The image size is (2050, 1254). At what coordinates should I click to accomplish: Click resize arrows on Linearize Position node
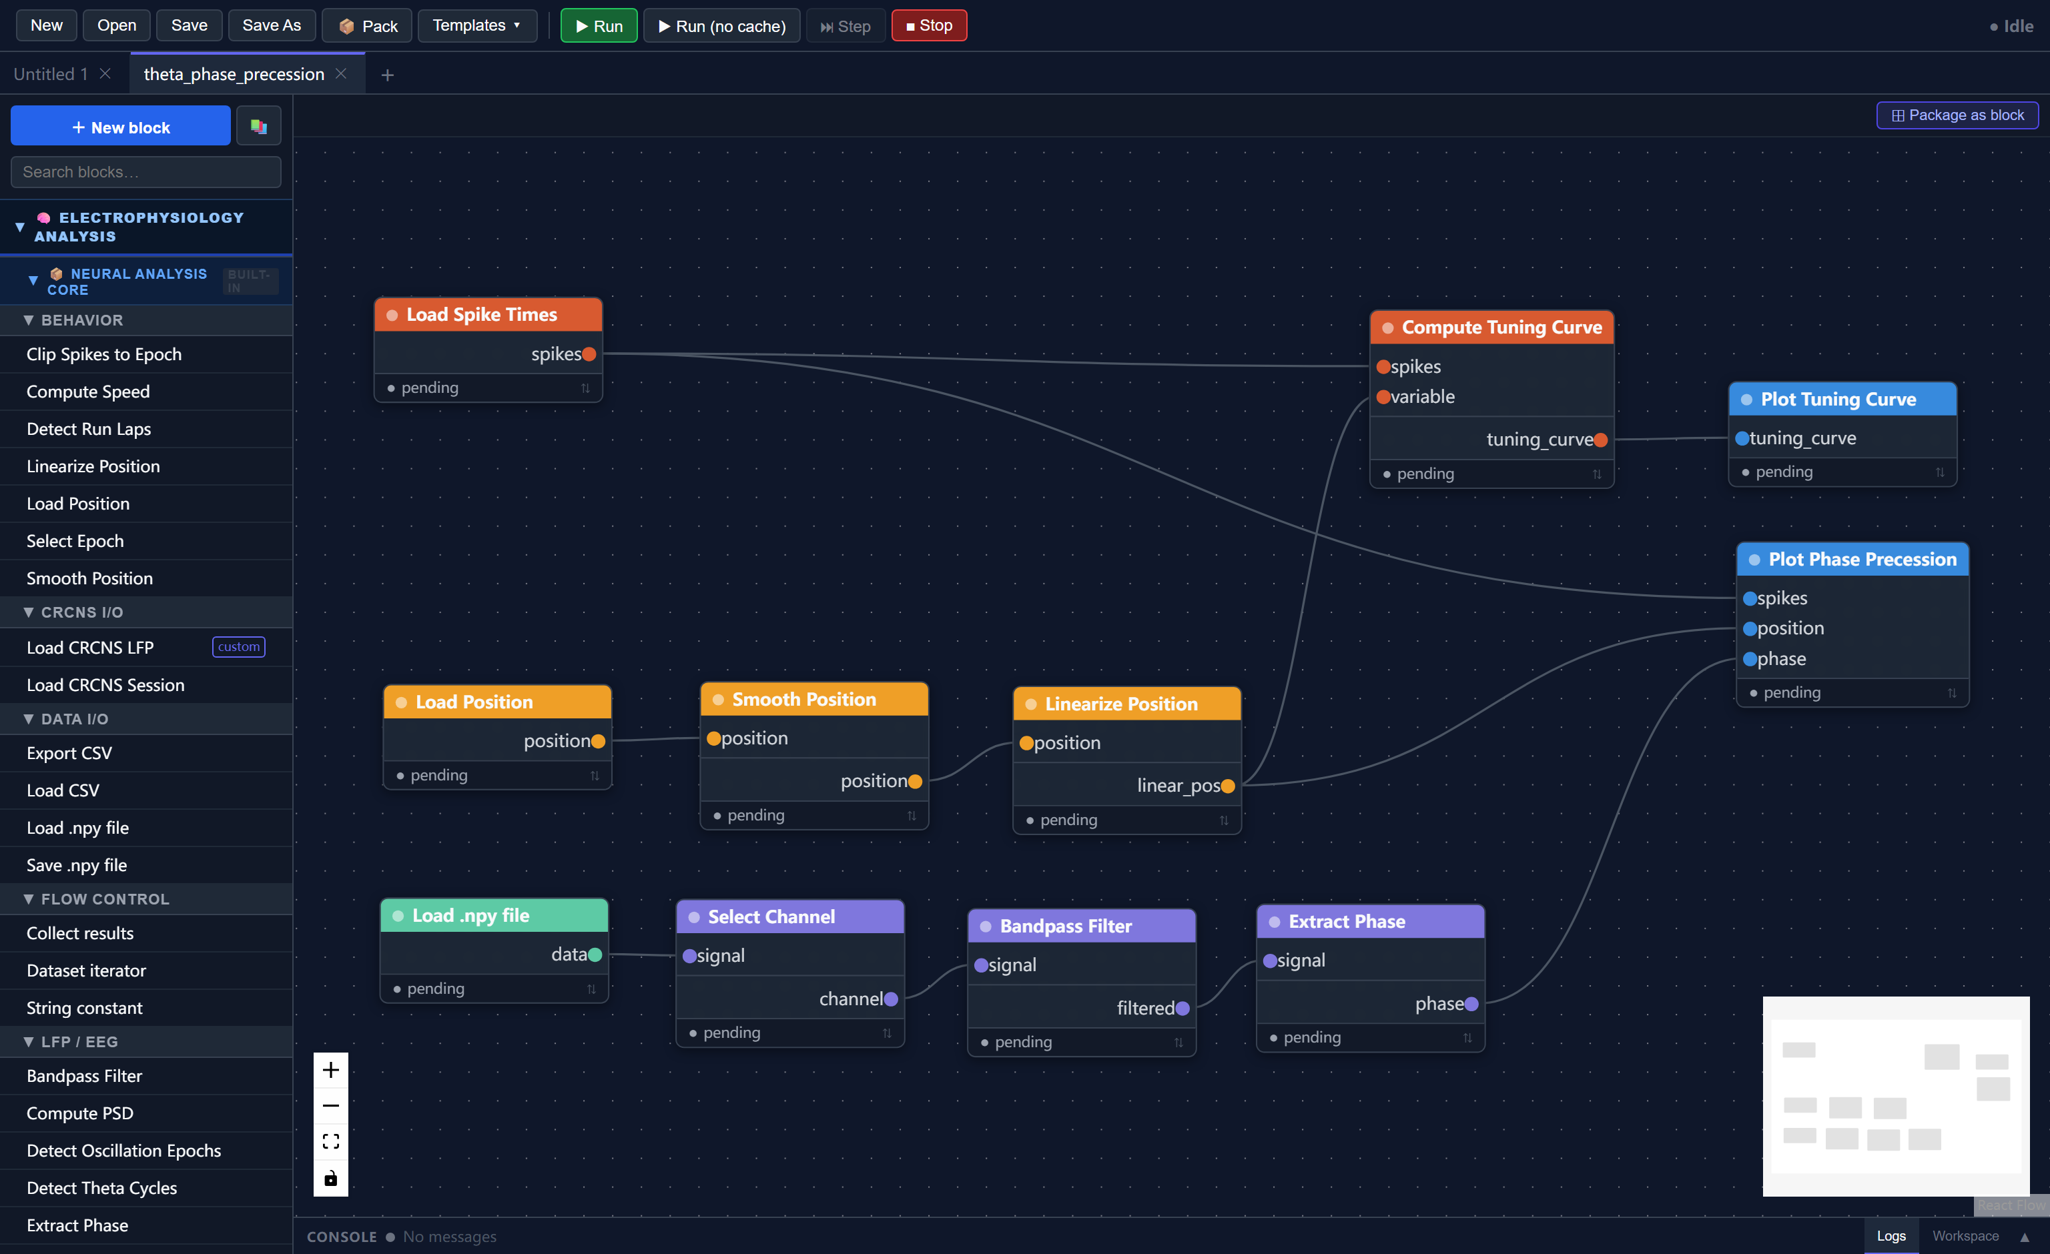[1224, 820]
